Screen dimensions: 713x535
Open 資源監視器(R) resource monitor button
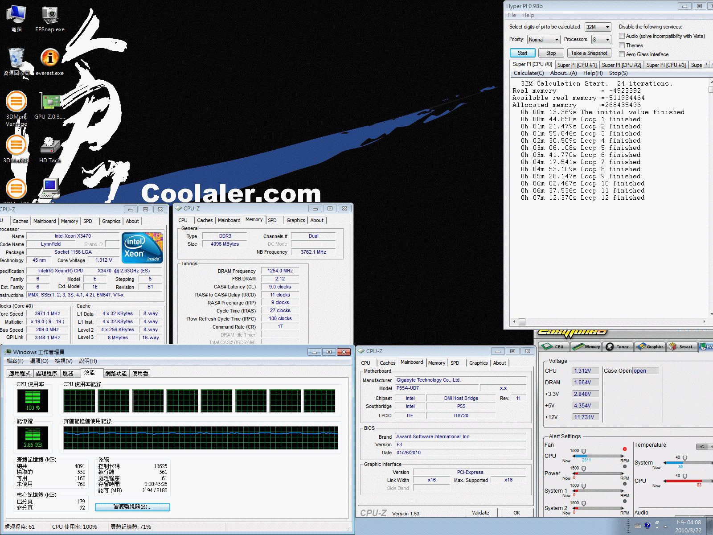point(132,507)
